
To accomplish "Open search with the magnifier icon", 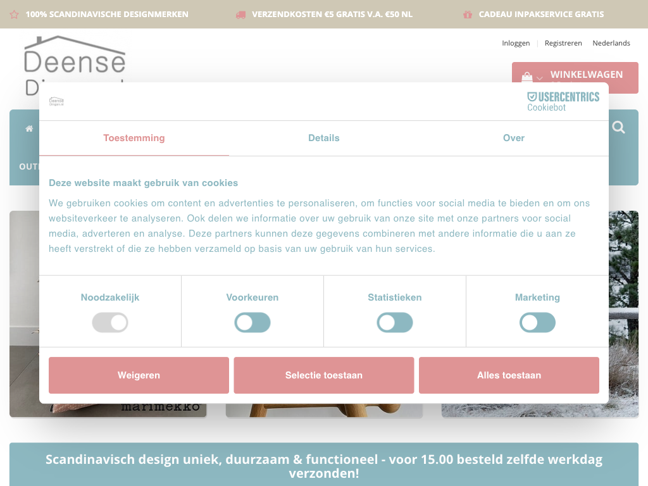I will coord(618,127).
